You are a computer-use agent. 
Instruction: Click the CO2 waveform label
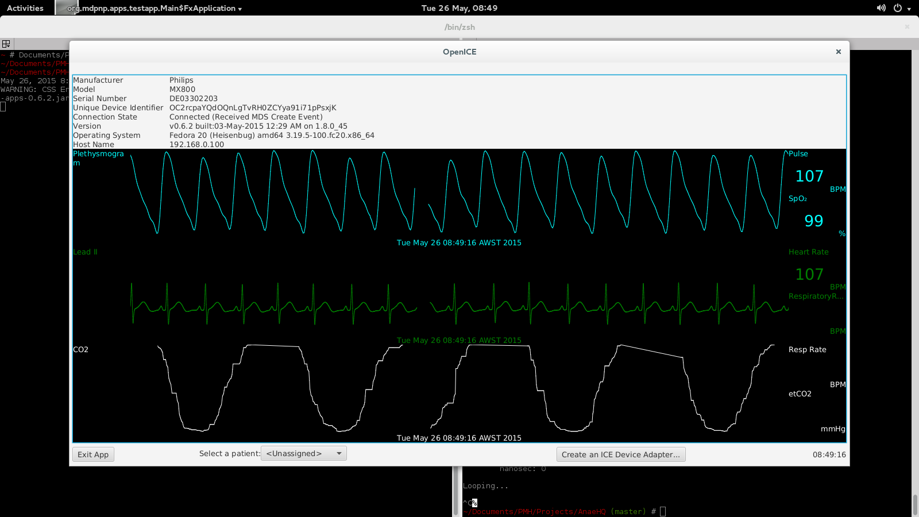pos(80,349)
